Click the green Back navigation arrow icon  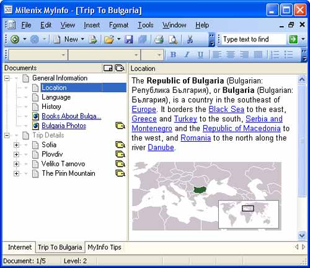pyautogui.click(x=15, y=39)
